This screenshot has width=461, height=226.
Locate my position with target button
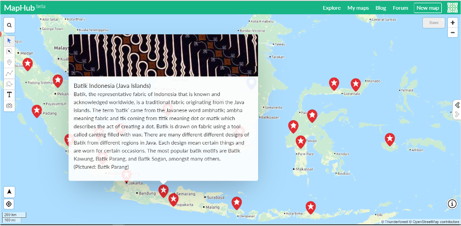click(9, 204)
